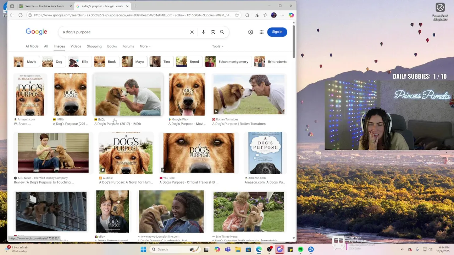454x255 pixels.
Task: Search by image with Google Lens
Action: [x=213, y=32]
